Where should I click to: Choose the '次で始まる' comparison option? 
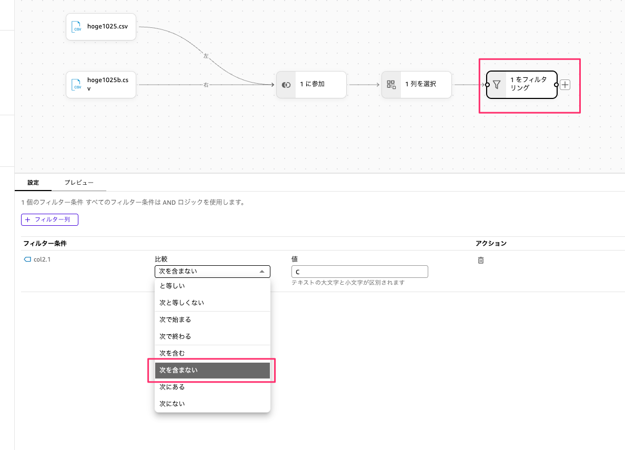(213, 319)
